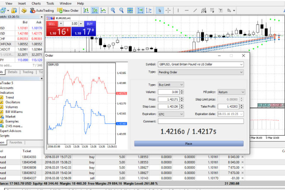Viewport: 285px width, 190px height.
Task: Switch to the Trading tab in Market Watch
Action: click(x=28, y=72)
